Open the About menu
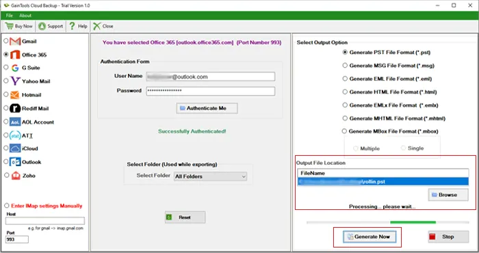 pos(25,15)
